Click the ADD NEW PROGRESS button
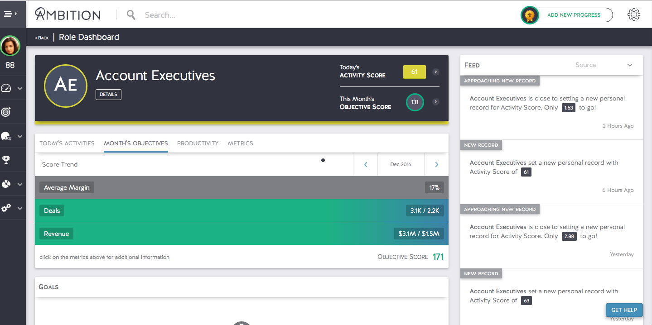The width and height of the screenshot is (652, 325). tap(573, 14)
